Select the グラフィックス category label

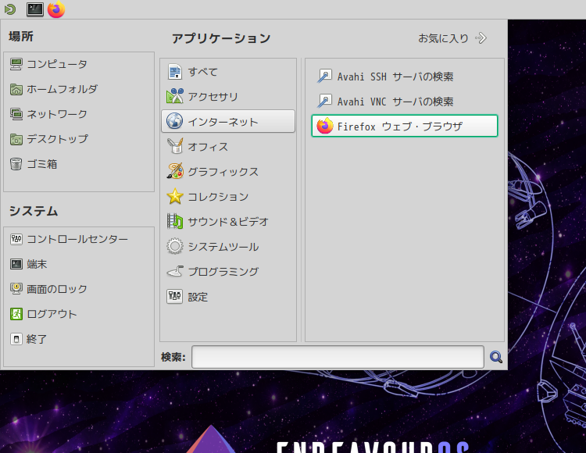pyautogui.click(x=223, y=172)
